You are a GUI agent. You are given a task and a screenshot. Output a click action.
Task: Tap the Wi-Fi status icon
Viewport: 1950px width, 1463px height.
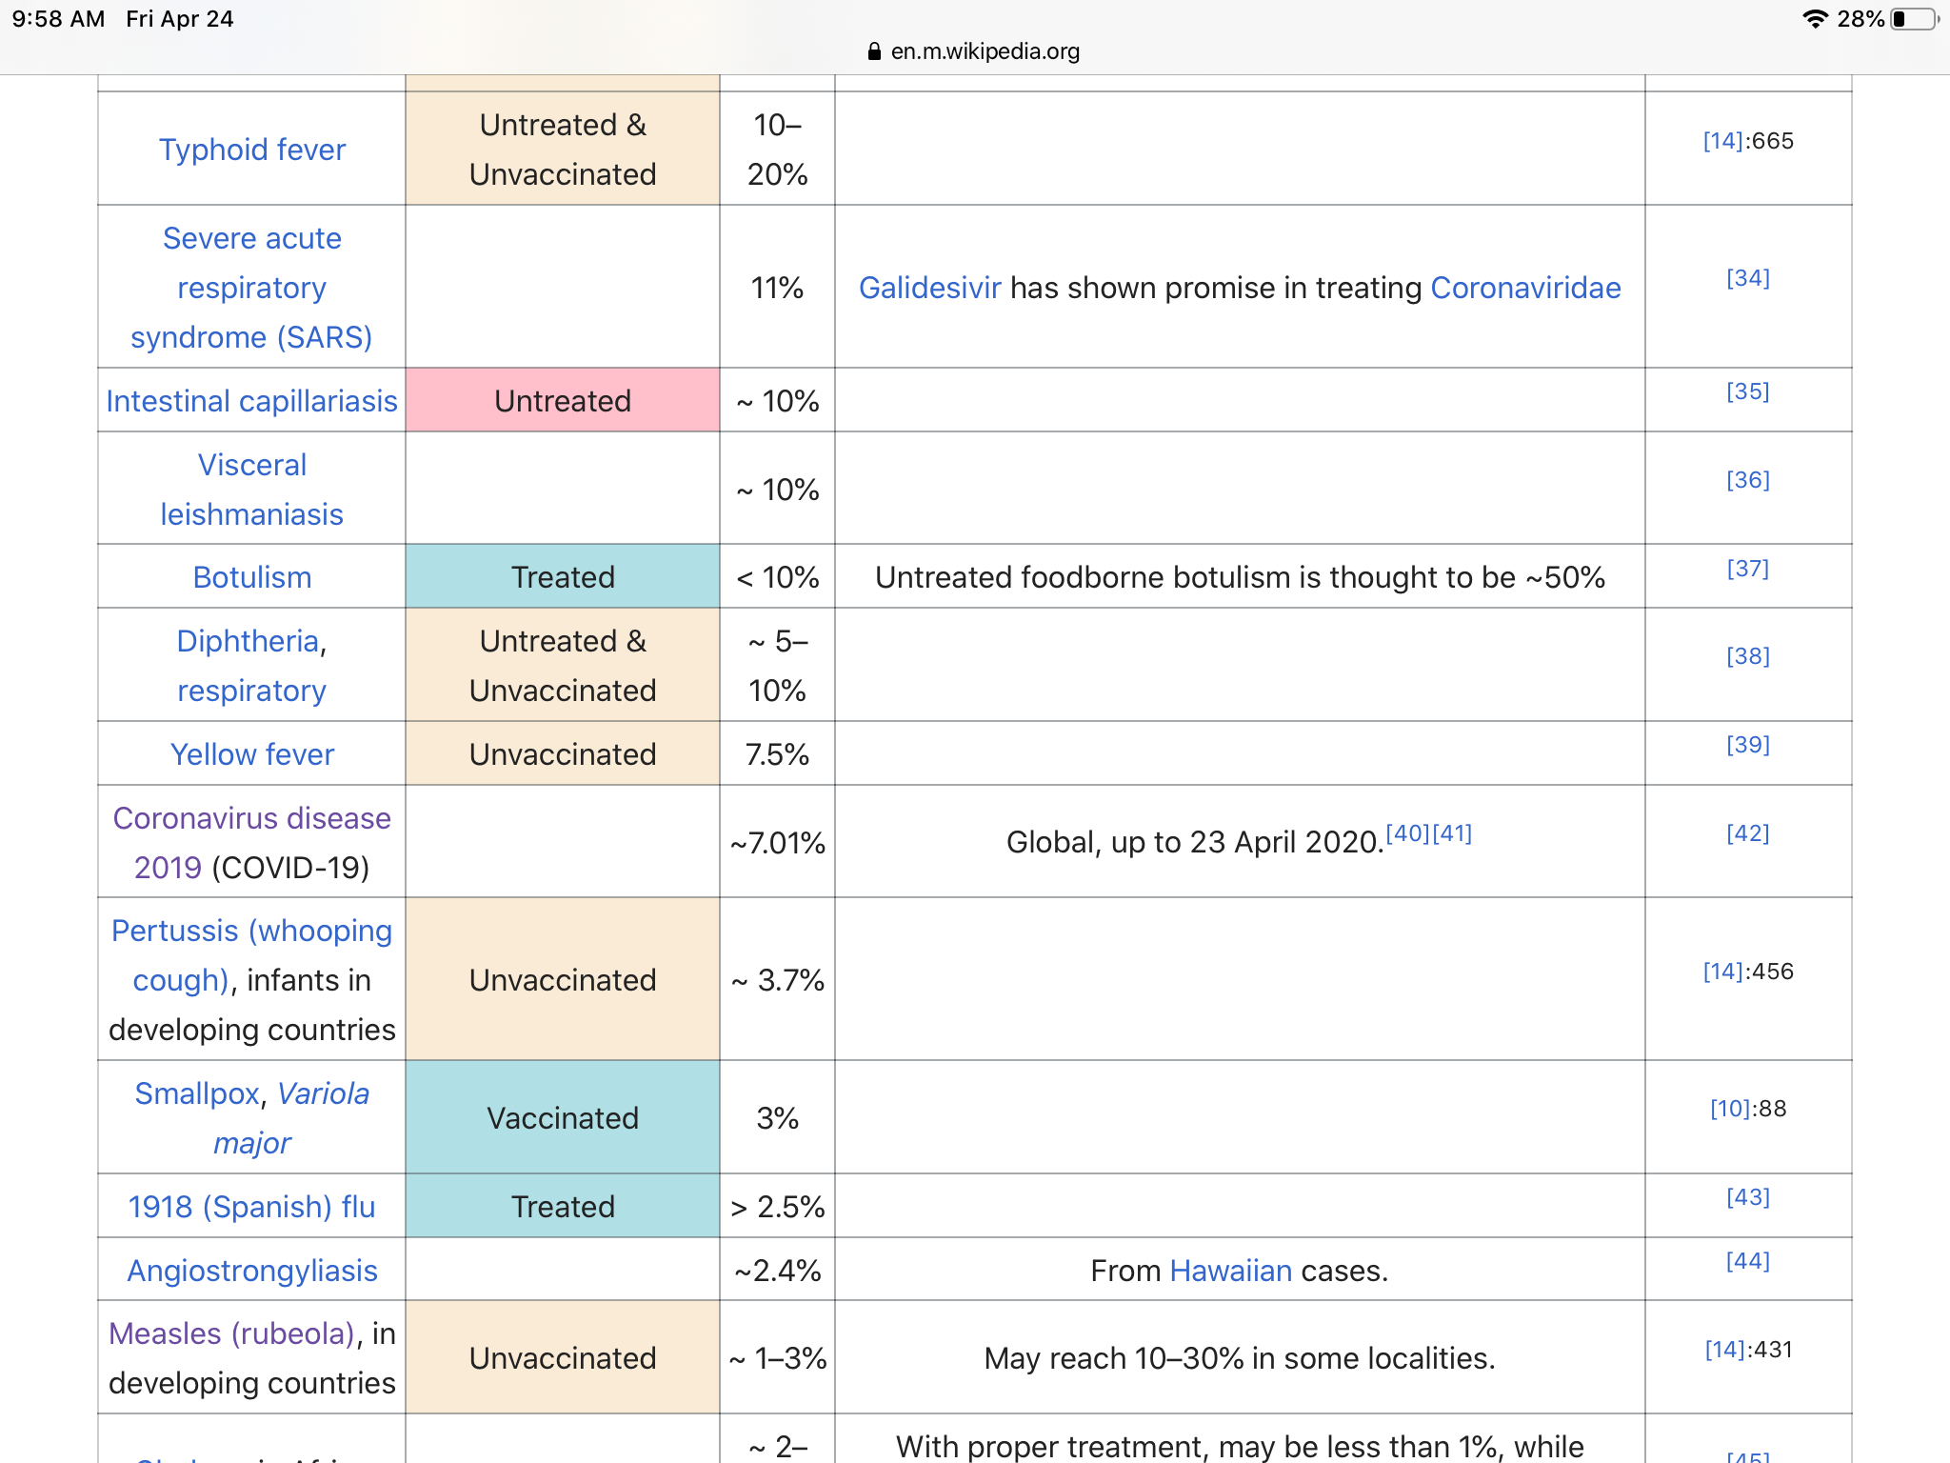(x=1815, y=19)
